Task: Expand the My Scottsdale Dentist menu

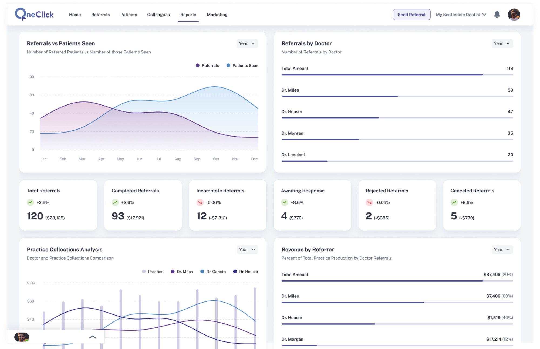Action: [461, 15]
